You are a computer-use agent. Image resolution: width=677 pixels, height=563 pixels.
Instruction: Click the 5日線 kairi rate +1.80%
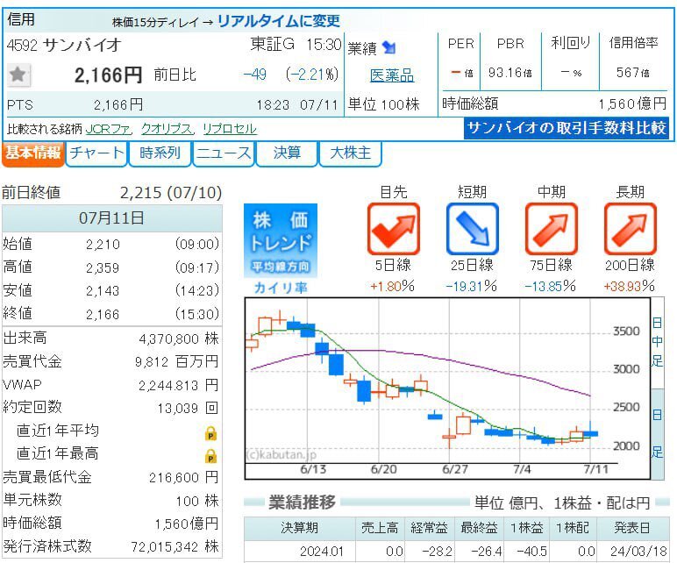(393, 286)
